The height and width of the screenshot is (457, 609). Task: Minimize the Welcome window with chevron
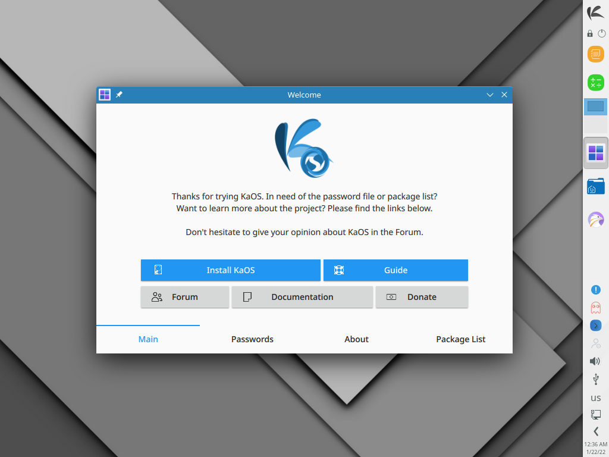coord(490,95)
